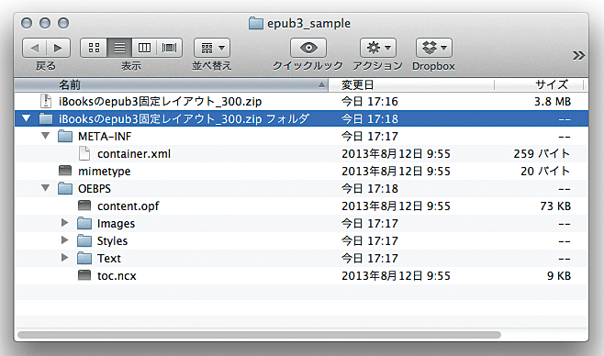Go back with the left arrow button
This screenshot has height=356, width=604.
35,48
